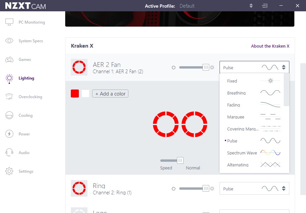Minimize the NZXT CAM window
Screen dimensions: 306x213
point(281,6)
